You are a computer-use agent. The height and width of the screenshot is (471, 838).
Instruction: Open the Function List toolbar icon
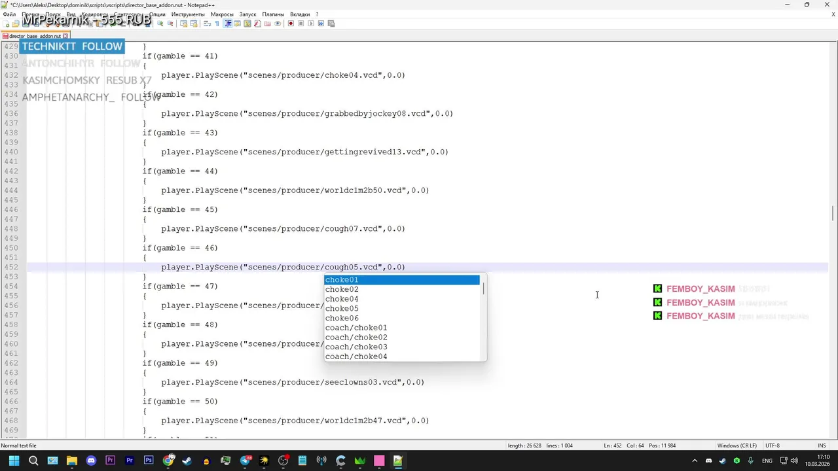click(x=257, y=24)
